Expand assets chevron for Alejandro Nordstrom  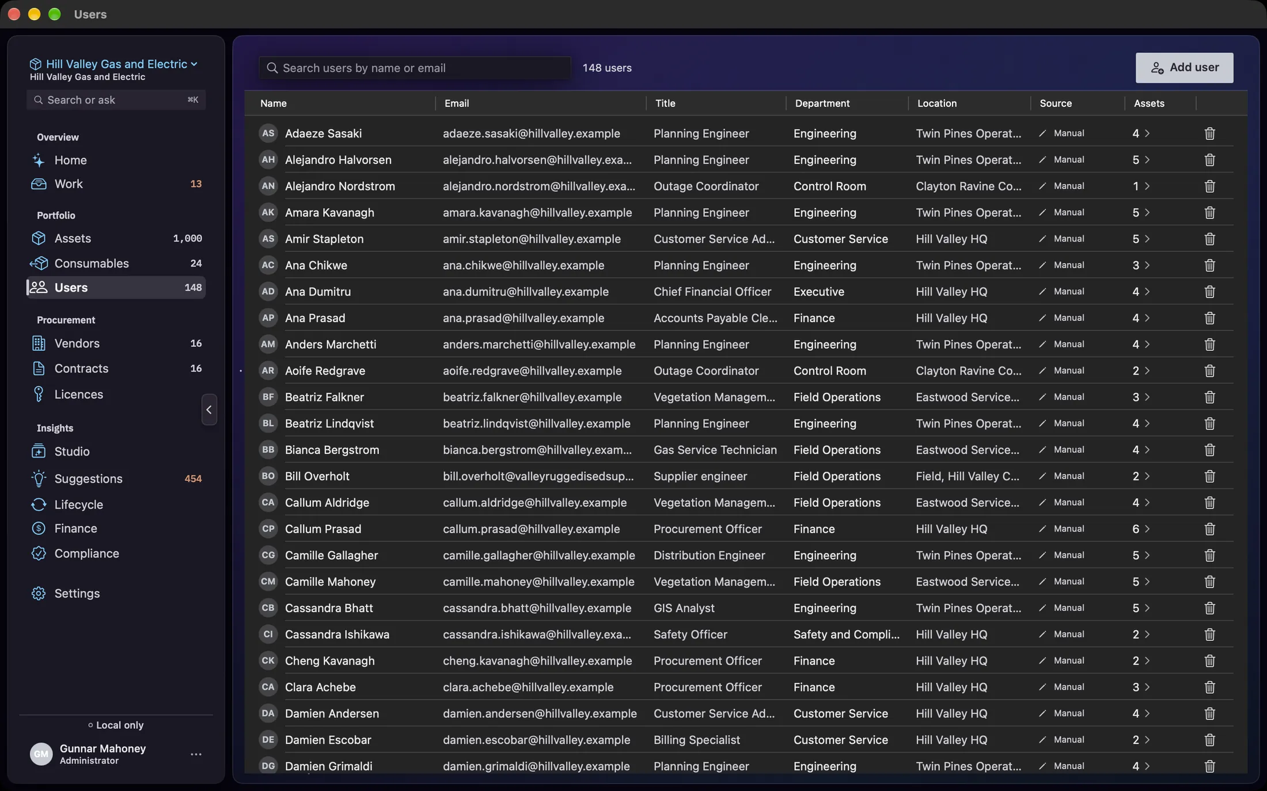pos(1147,186)
